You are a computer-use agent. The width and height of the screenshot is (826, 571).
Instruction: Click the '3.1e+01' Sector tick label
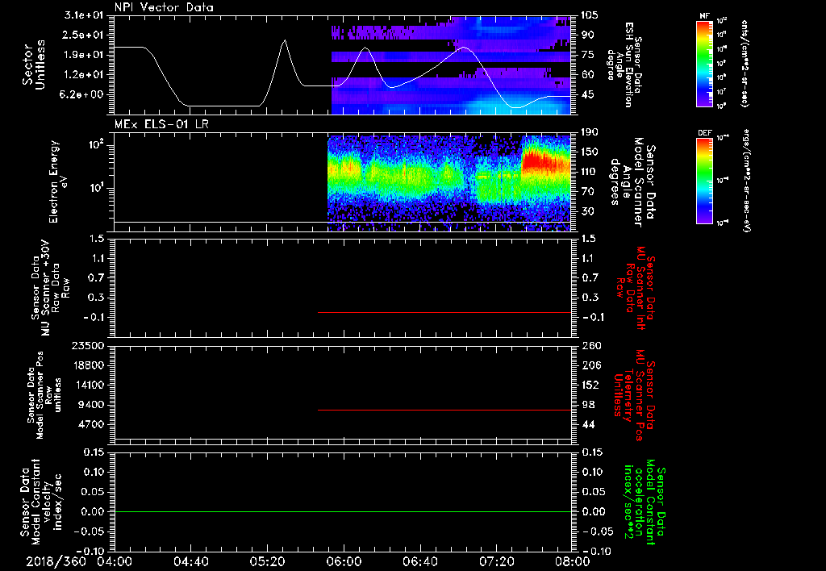click(84, 15)
